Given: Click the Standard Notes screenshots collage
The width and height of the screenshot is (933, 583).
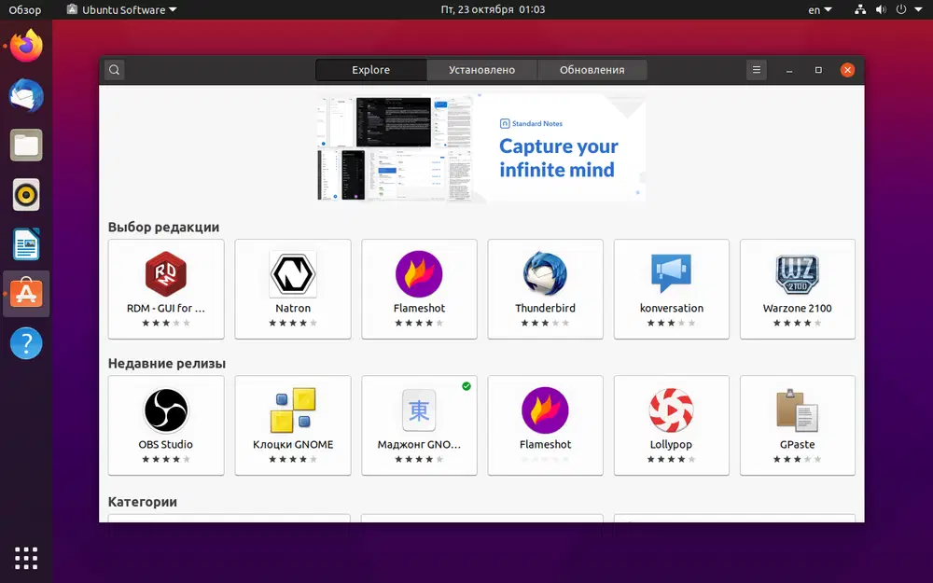Looking at the screenshot, I should (x=395, y=148).
